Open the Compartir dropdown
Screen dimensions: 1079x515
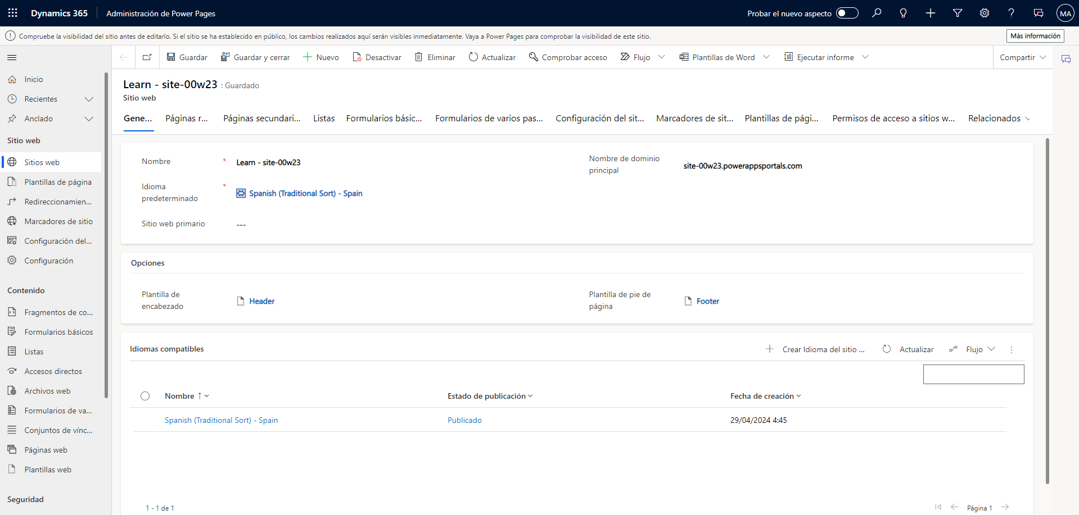point(1023,57)
